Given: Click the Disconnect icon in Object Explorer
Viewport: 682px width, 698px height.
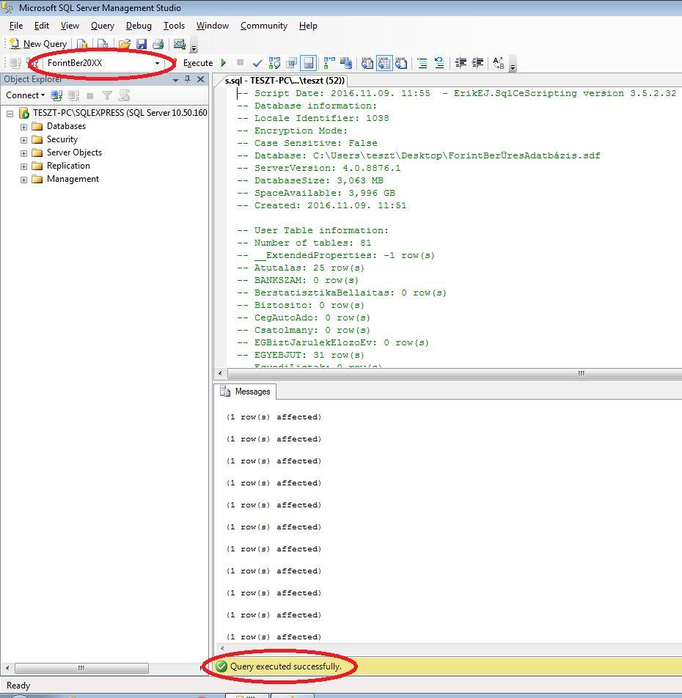Looking at the screenshot, I should point(73,95).
